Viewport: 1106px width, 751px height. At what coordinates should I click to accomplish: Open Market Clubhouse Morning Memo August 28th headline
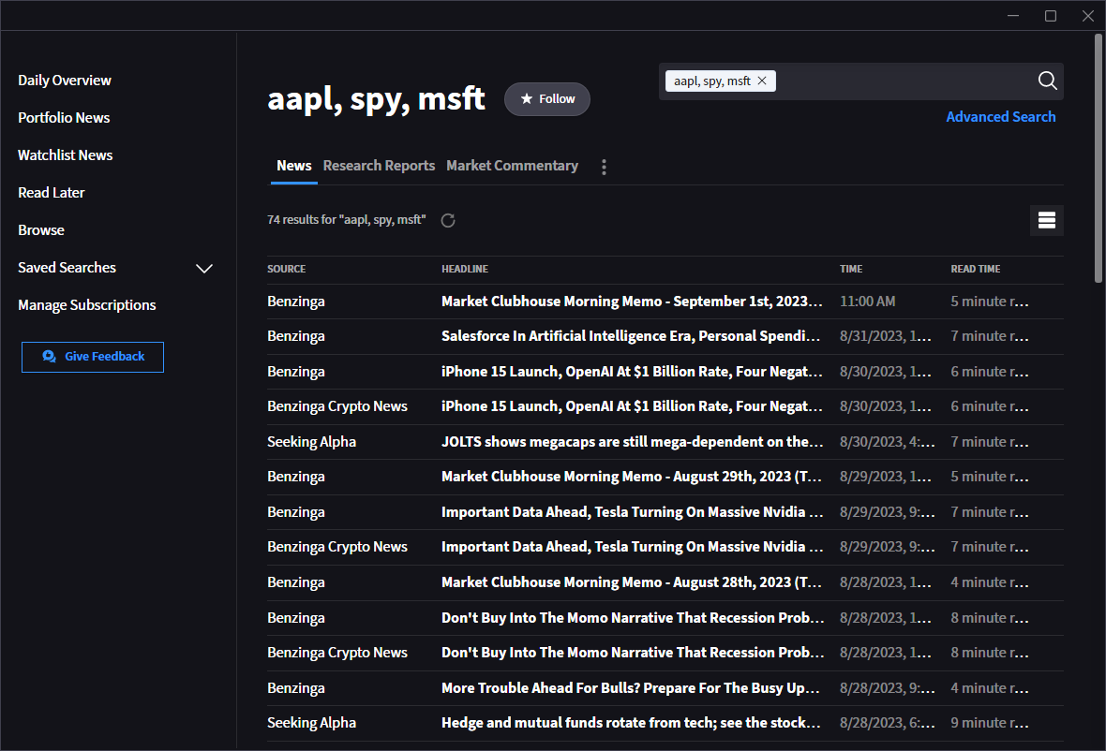point(632,582)
